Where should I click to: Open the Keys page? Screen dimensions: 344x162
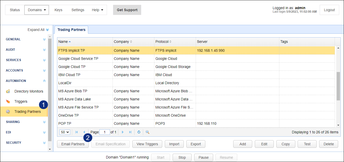coord(58,10)
